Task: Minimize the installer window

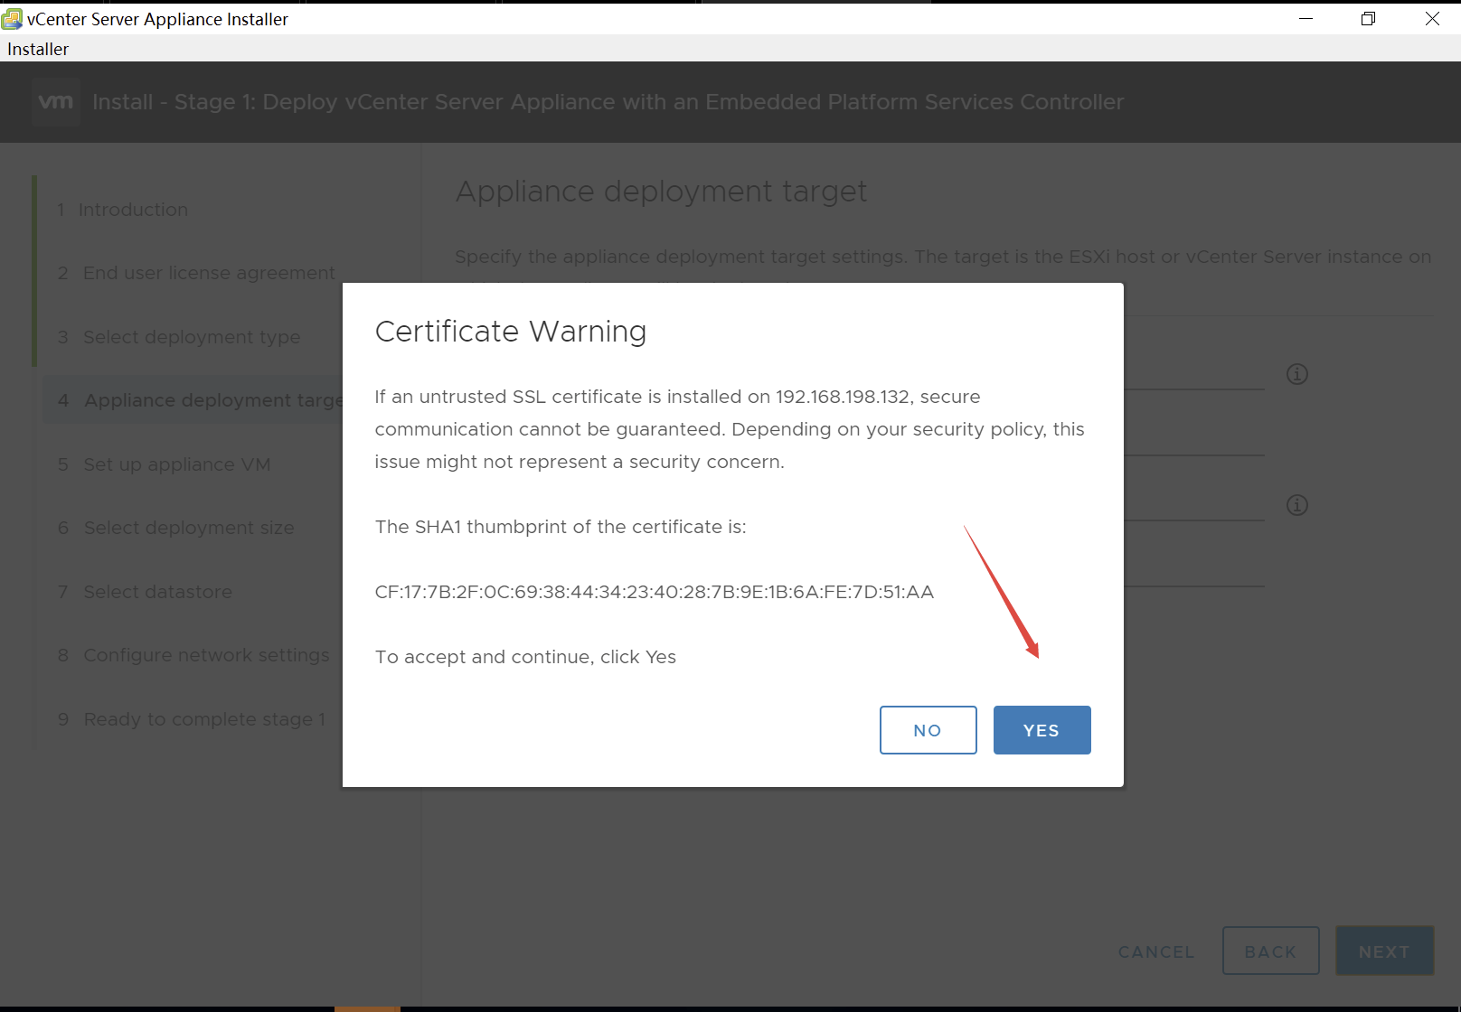Action: point(1305,19)
